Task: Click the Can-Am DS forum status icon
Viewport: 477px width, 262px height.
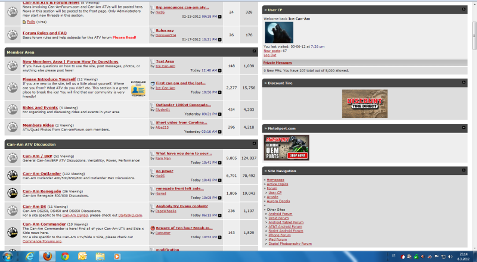Action: click(13, 211)
